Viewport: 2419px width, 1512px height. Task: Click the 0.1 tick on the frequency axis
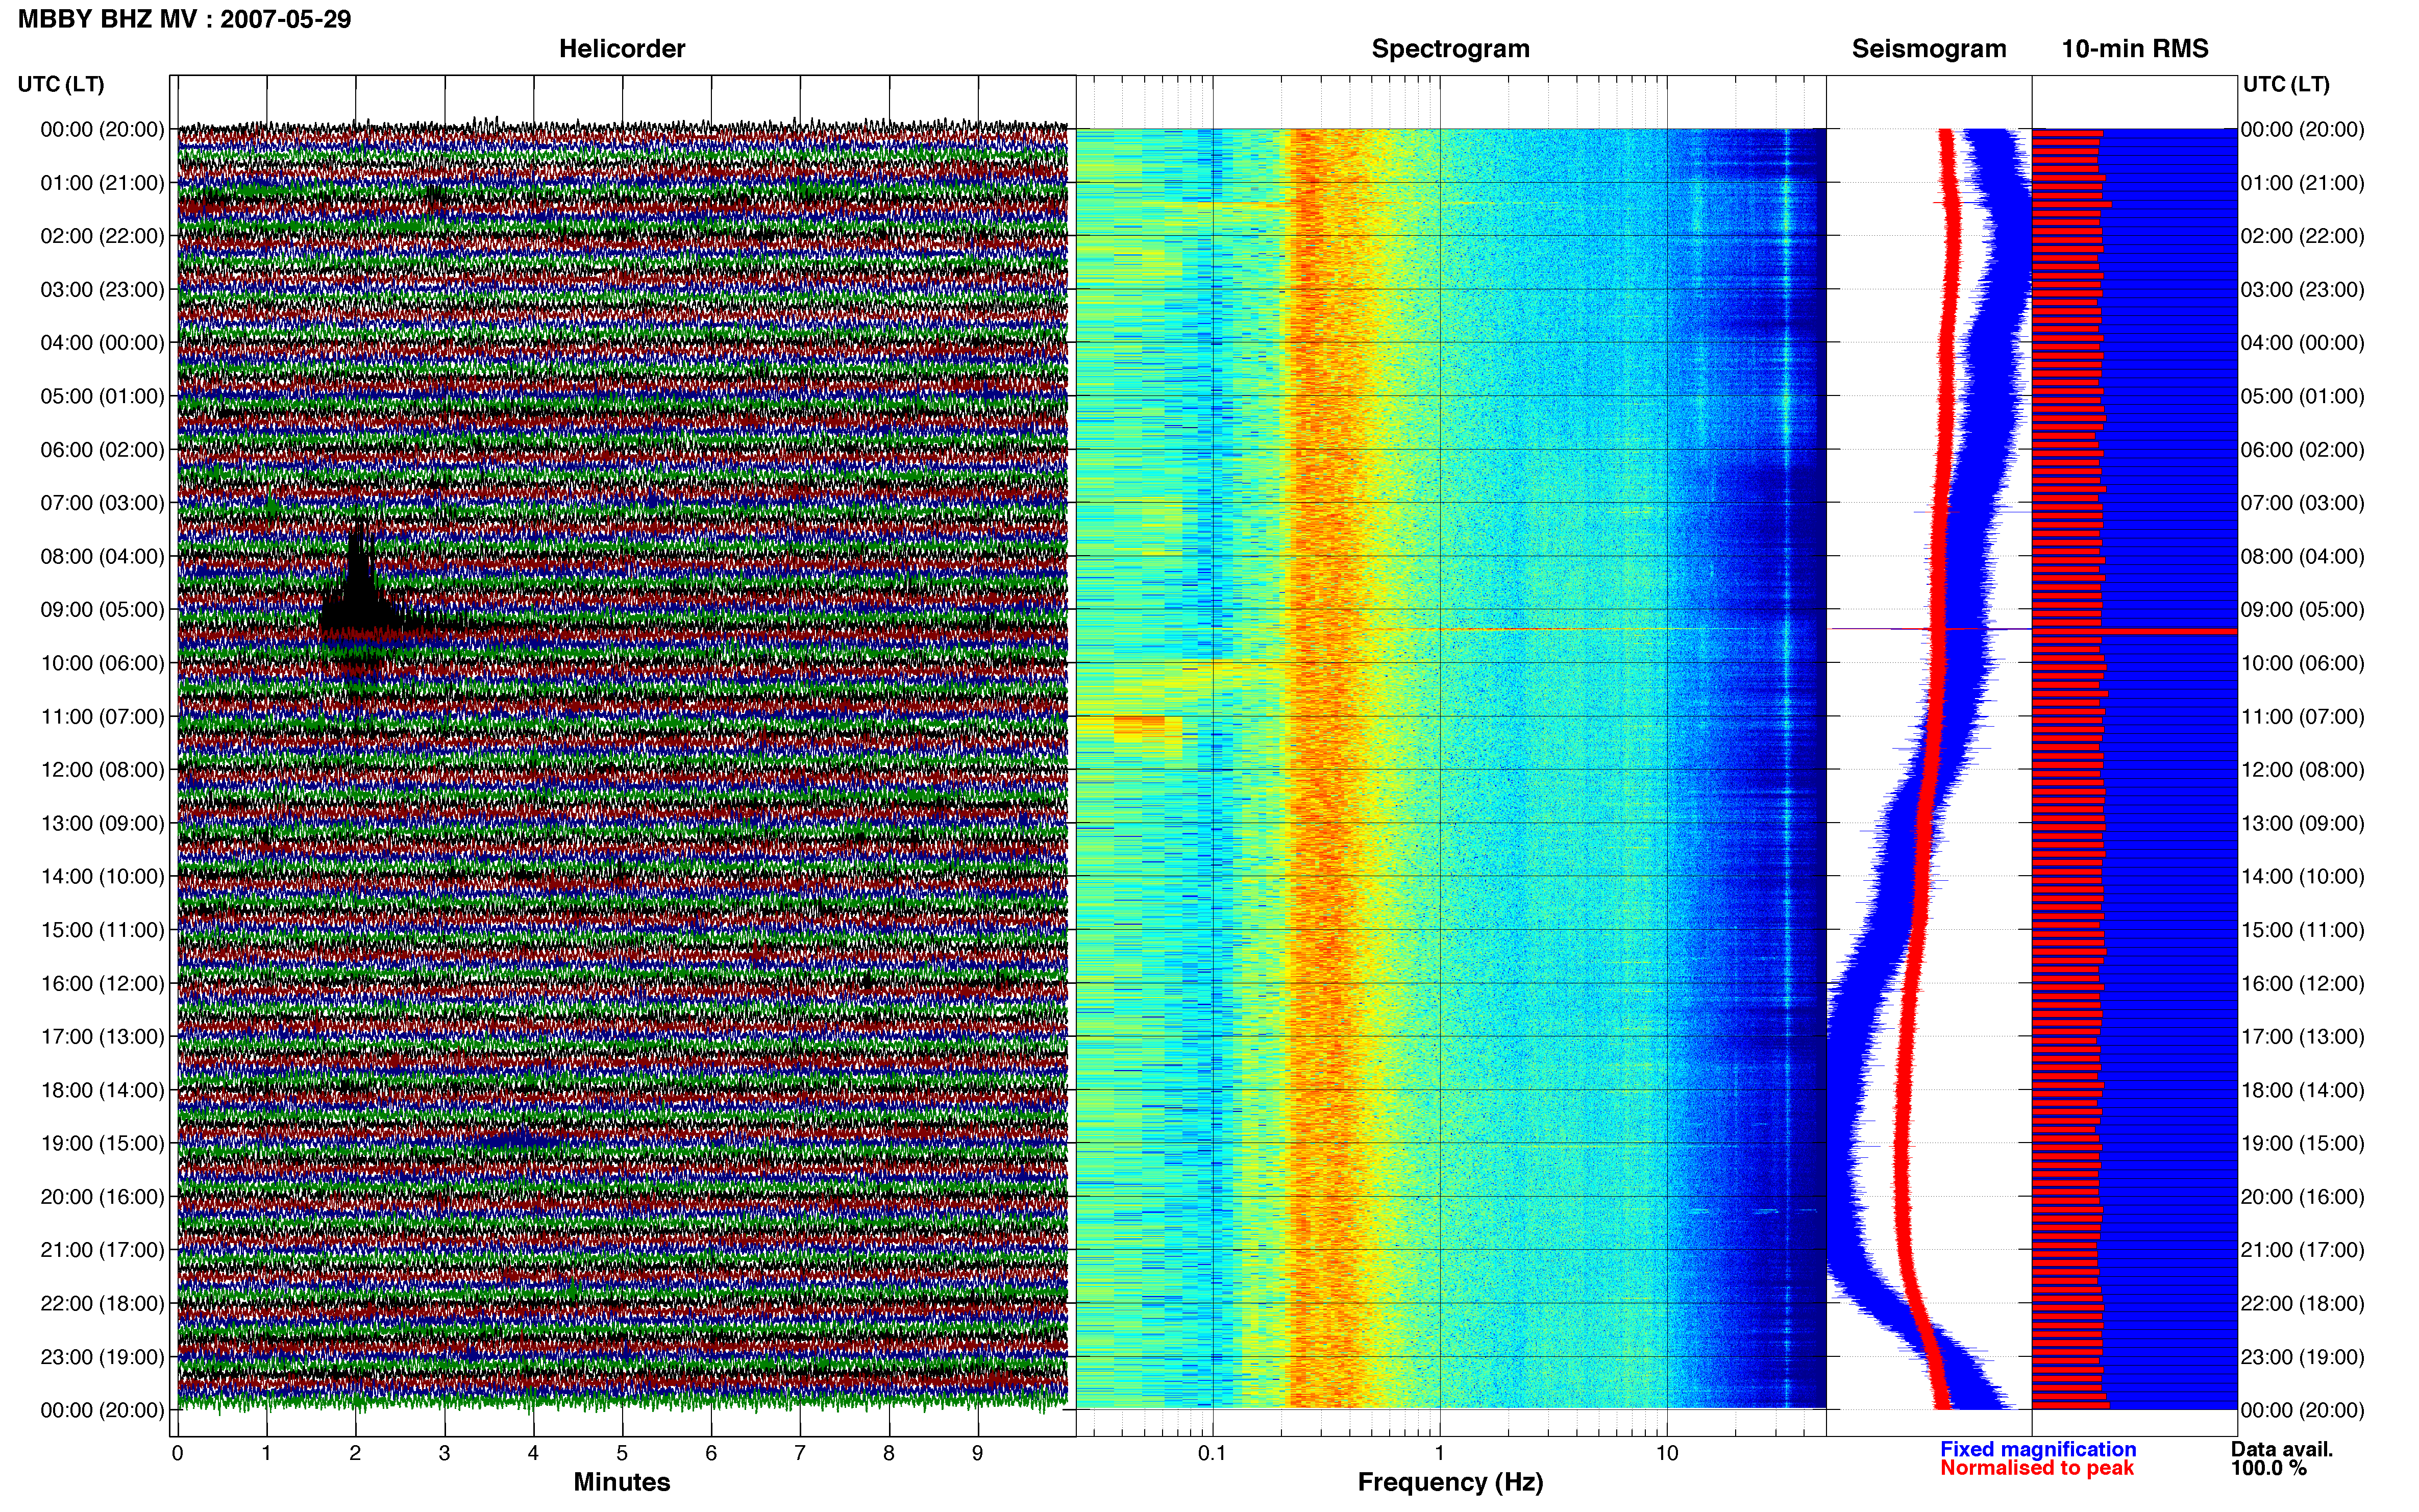click(x=1212, y=1453)
